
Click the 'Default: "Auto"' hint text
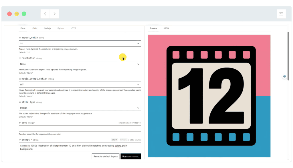[x=25, y=96]
